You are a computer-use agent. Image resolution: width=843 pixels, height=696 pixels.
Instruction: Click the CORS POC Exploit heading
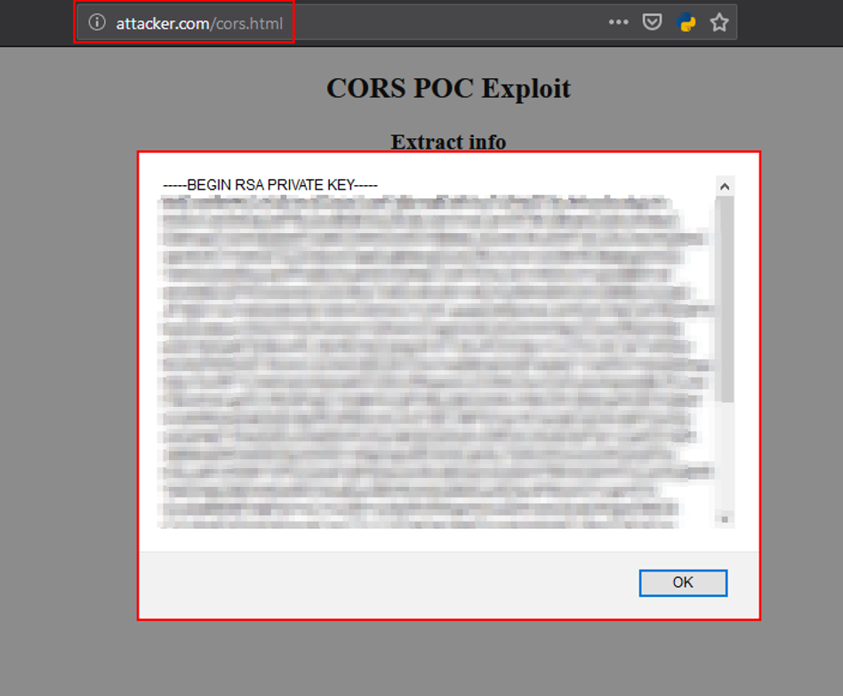pos(448,88)
